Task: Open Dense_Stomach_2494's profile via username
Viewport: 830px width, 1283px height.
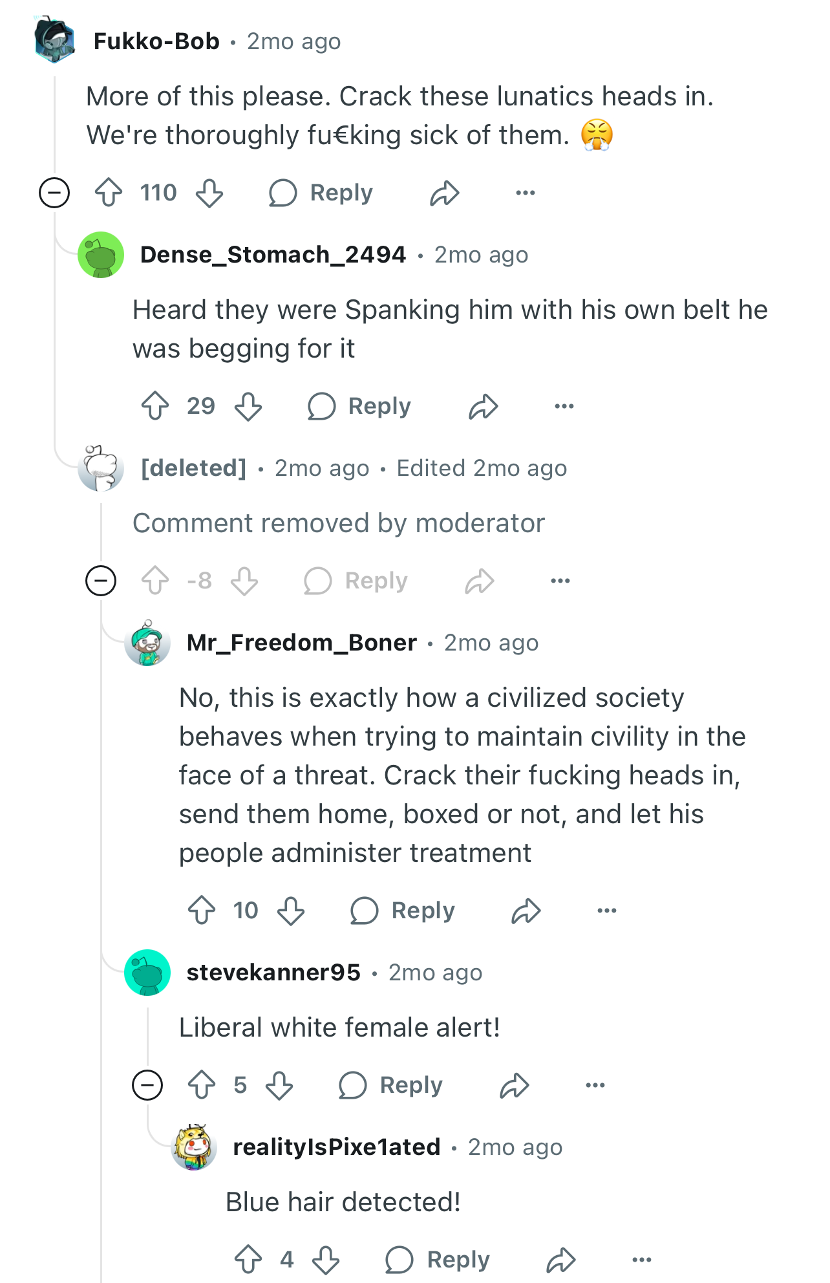Action: (x=273, y=255)
